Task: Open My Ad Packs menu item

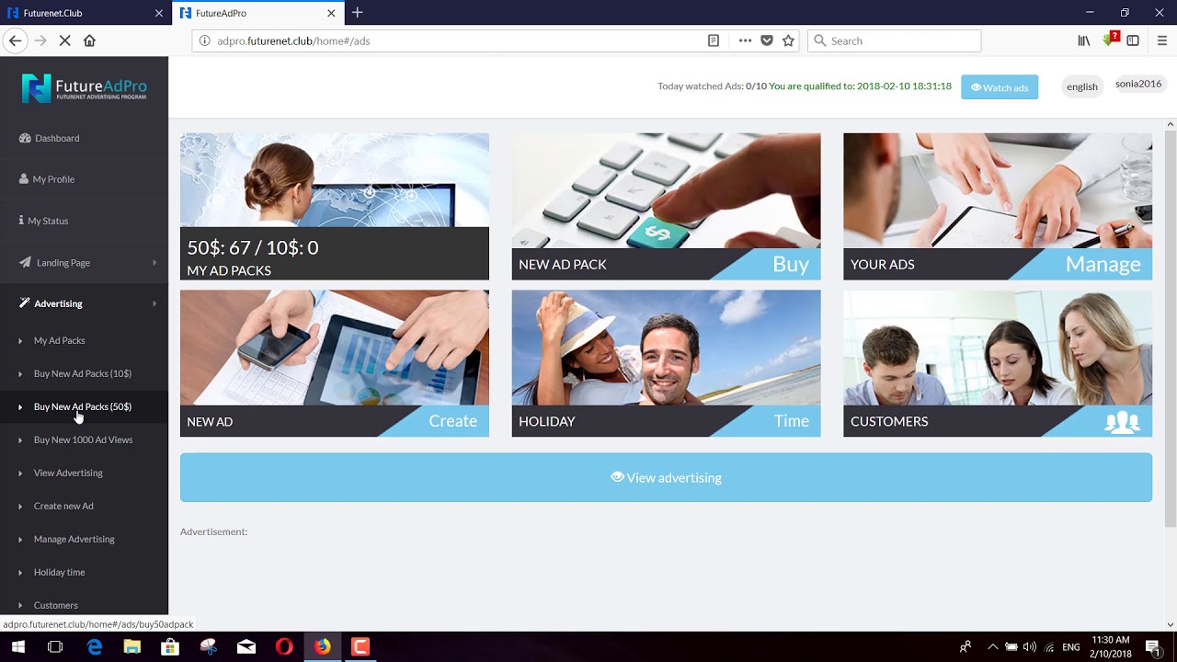Action: [59, 340]
